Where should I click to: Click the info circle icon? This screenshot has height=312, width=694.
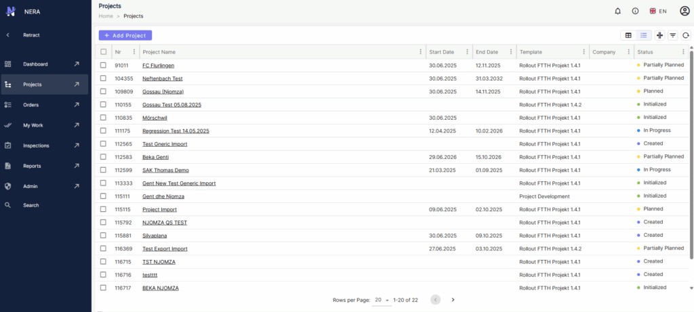tap(635, 12)
